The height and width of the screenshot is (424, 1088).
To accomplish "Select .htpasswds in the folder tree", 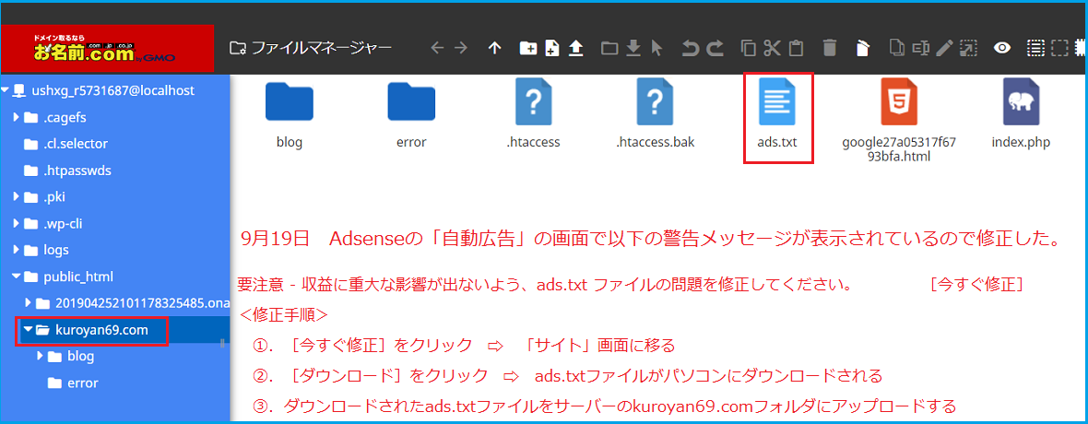I will click(77, 170).
